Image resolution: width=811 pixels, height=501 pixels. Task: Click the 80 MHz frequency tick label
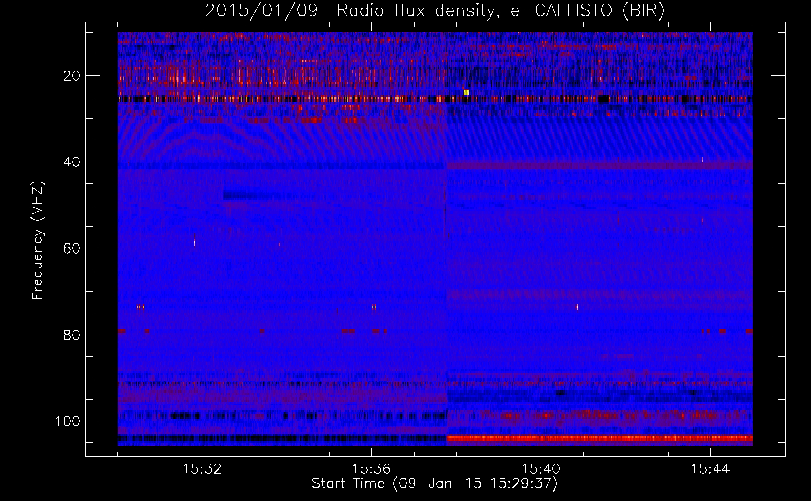pos(72,335)
